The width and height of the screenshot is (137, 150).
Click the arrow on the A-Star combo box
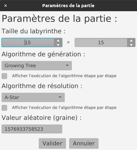point(60,97)
